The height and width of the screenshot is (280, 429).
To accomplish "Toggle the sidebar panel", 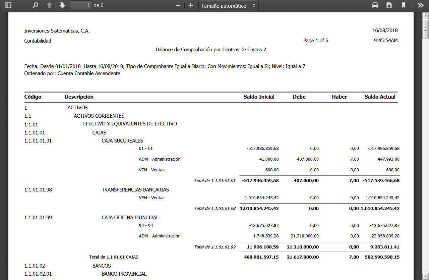I will click(x=9, y=5).
